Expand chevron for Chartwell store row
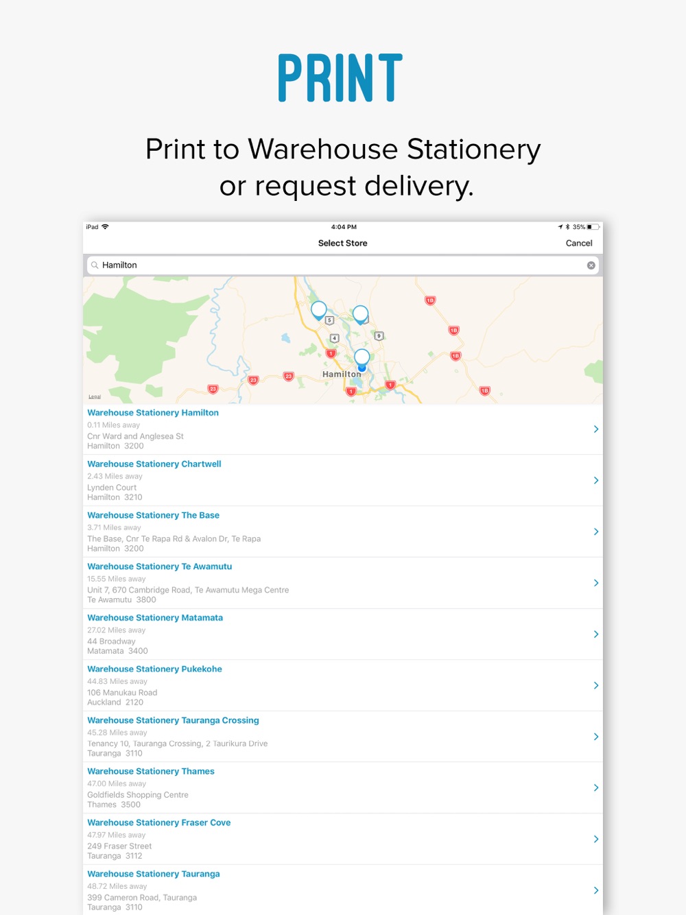 [596, 480]
